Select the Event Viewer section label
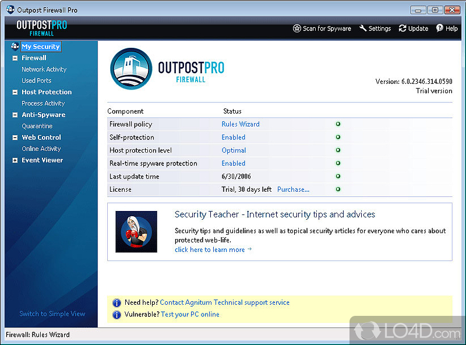The height and width of the screenshot is (345, 466). 42,160
